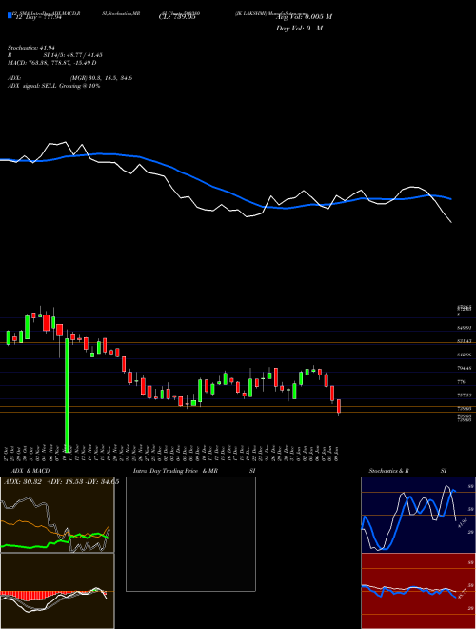476x629 pixels.
Task: Click the 776 price axis label
Action: (x=461, y=382)
